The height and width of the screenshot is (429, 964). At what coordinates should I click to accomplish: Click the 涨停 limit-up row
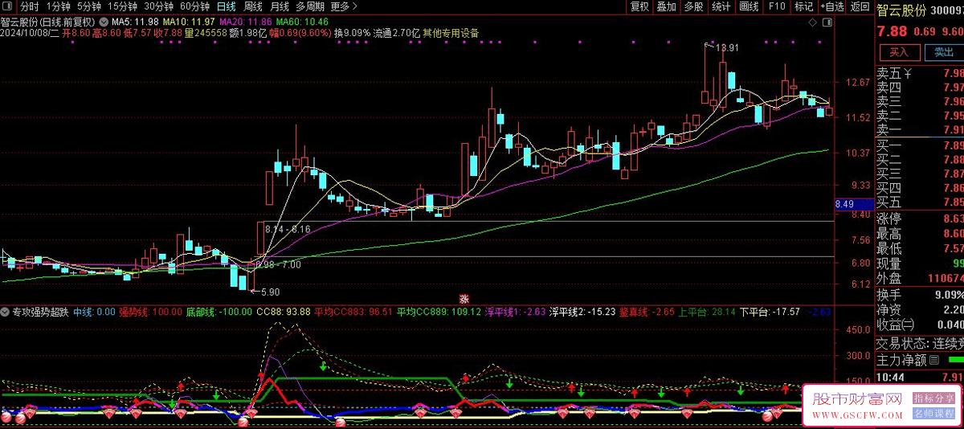920,219
